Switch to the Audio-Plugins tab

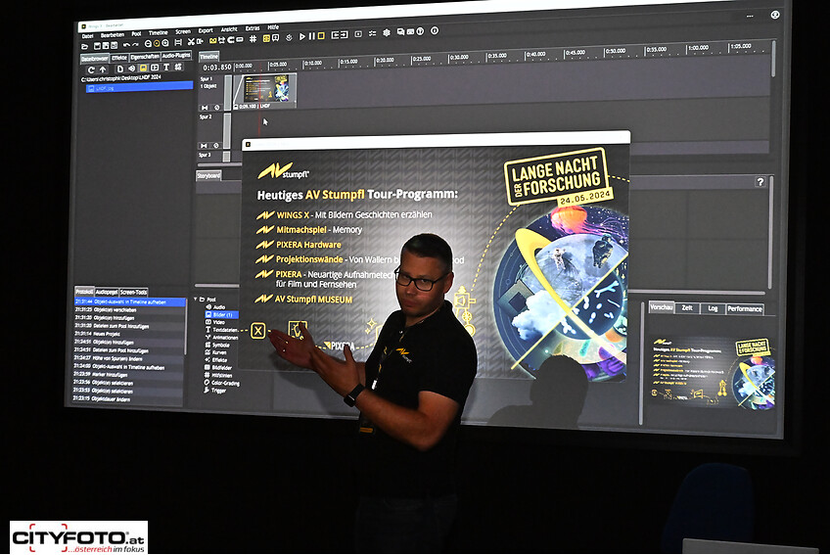176,56
